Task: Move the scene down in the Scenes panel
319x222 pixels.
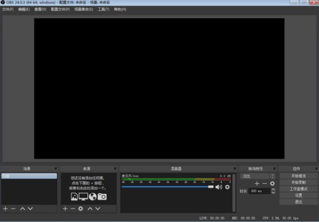Action: pos(30,209)
